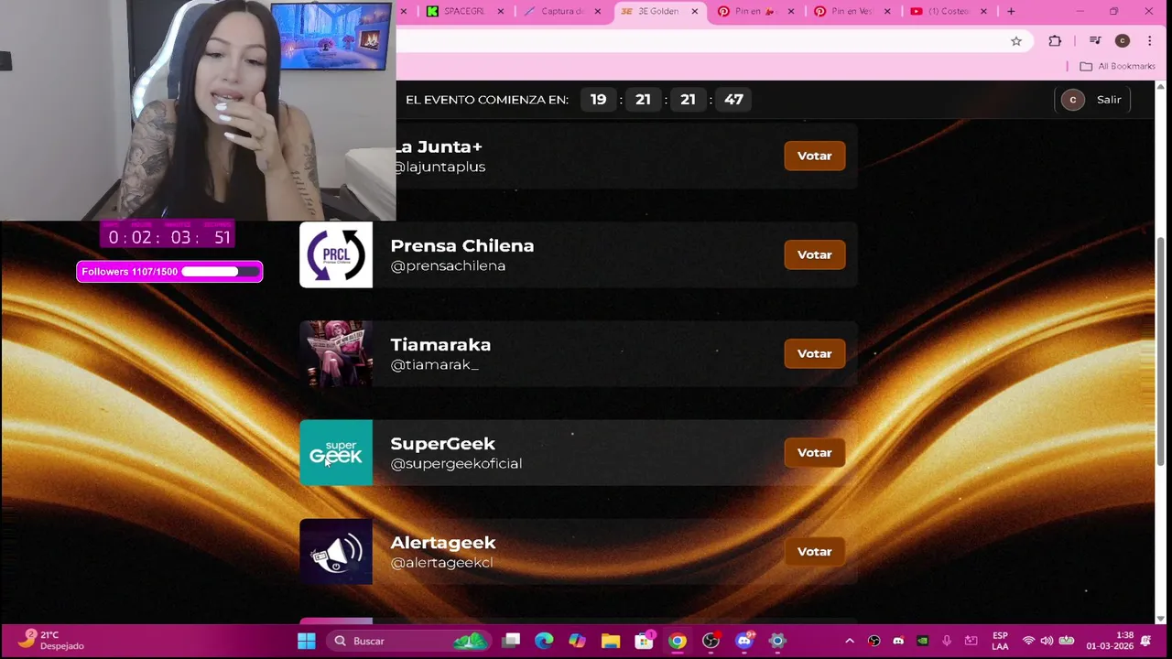1172x659 pixels.
Task: Open the Prensa Chilena PRCL logo
Action: point(336,254)
